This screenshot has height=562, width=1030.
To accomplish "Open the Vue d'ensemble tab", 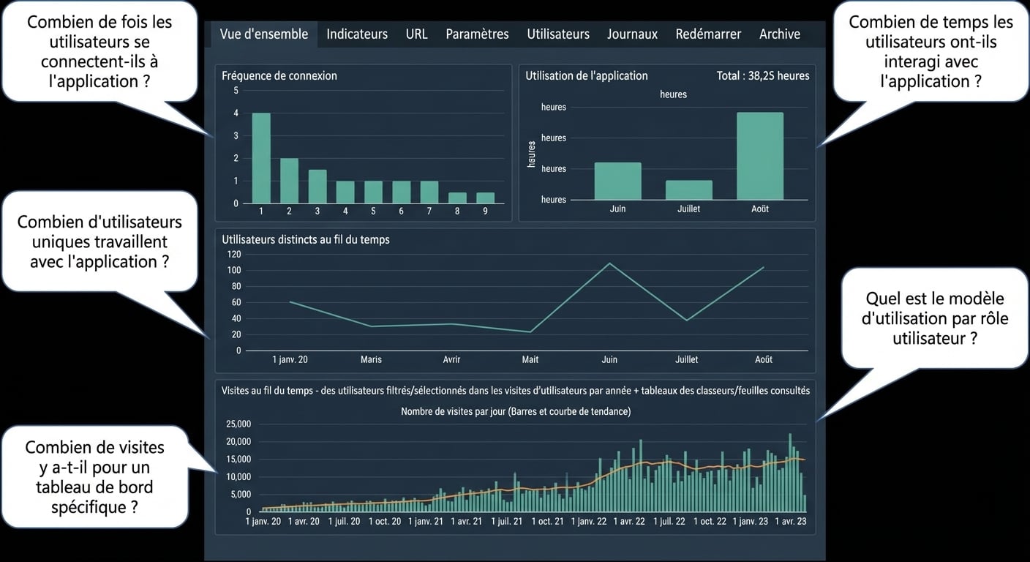I will point(264,34).
